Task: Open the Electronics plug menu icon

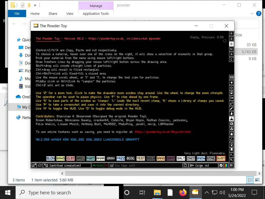Action: (x=231, y=82)
